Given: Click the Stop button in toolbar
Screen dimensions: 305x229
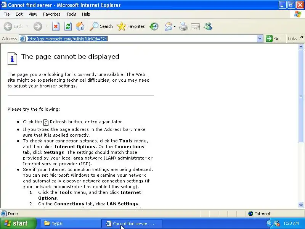Looking at the screenshot, I should click(x=56, y=26).
